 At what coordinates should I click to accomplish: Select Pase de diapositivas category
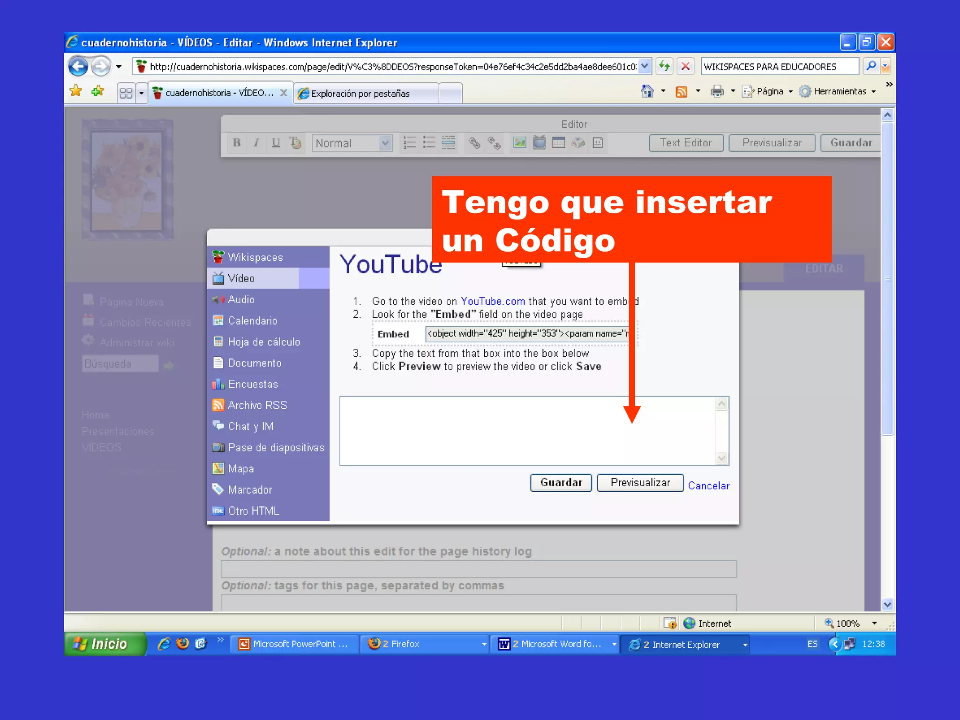268,447
